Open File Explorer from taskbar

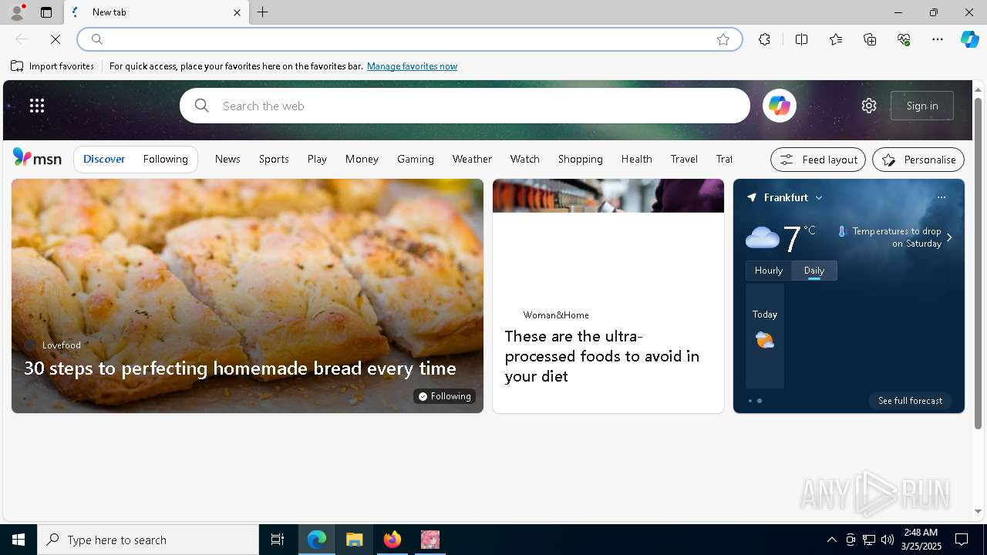(355, 540)
